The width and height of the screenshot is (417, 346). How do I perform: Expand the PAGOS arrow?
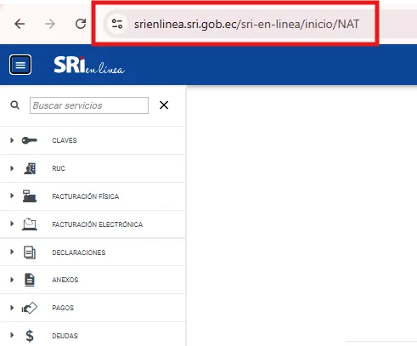coord(12,308)
